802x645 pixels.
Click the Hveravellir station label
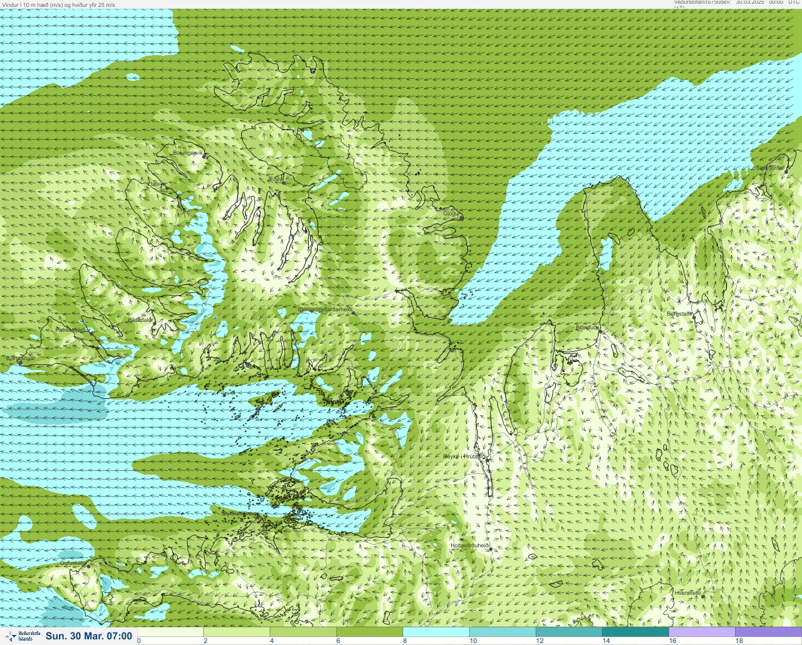[x=687, y=592]
